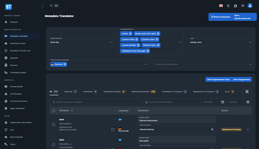Open Translation Engine in sidebar
The image size is (259, 149).
point(21,72)
